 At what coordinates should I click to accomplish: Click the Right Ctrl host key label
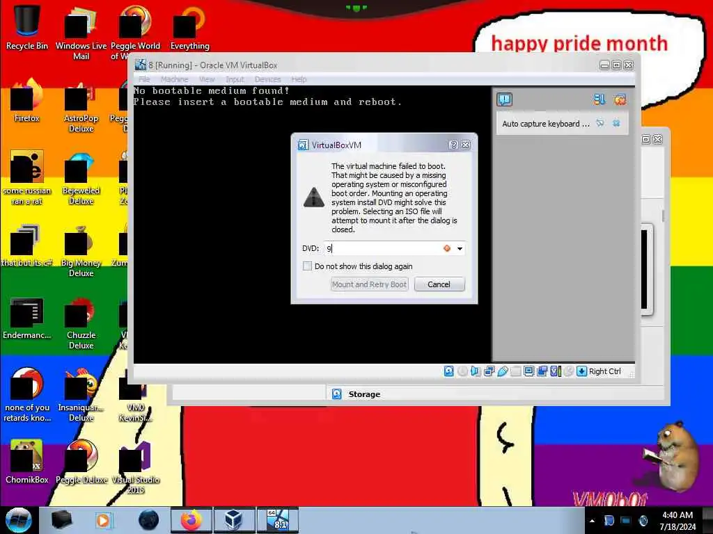pos(605,371)
